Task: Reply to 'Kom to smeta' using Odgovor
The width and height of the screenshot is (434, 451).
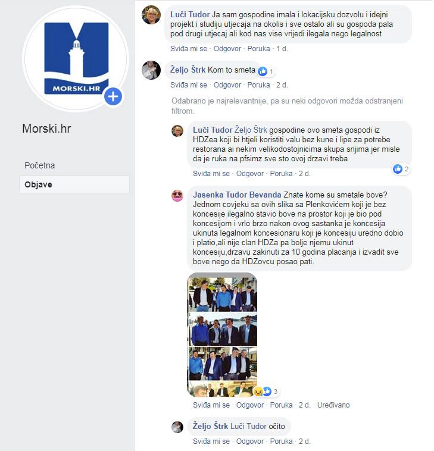Action: pyautogui.click(x=227, y=85)
